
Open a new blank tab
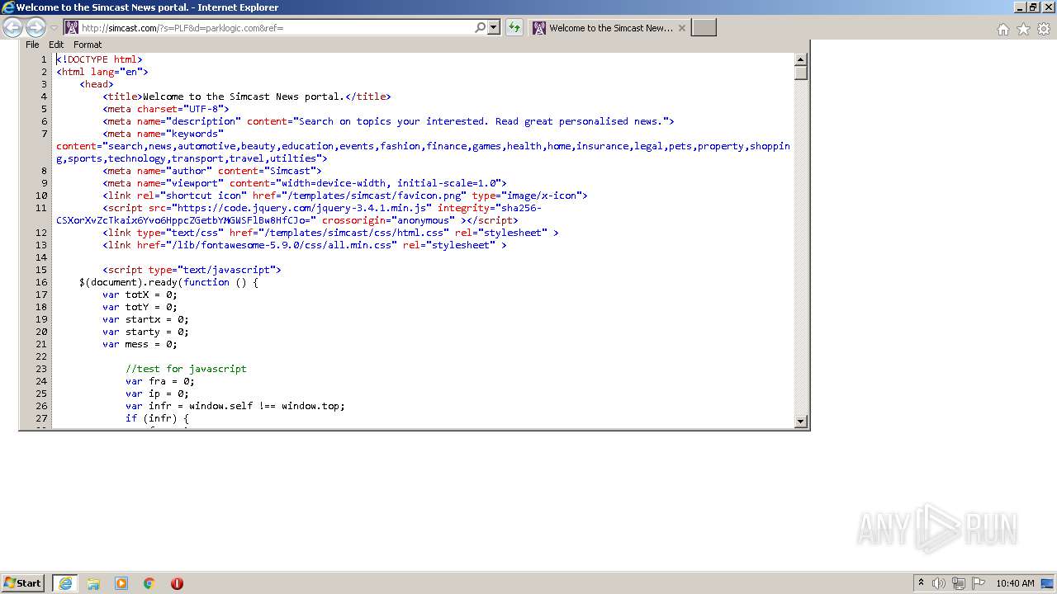tap(704, 28)
